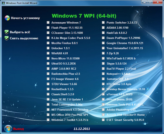Click the start installation colorful orb icon
This screenshot has width=164, height=134.
click(7, 18)
